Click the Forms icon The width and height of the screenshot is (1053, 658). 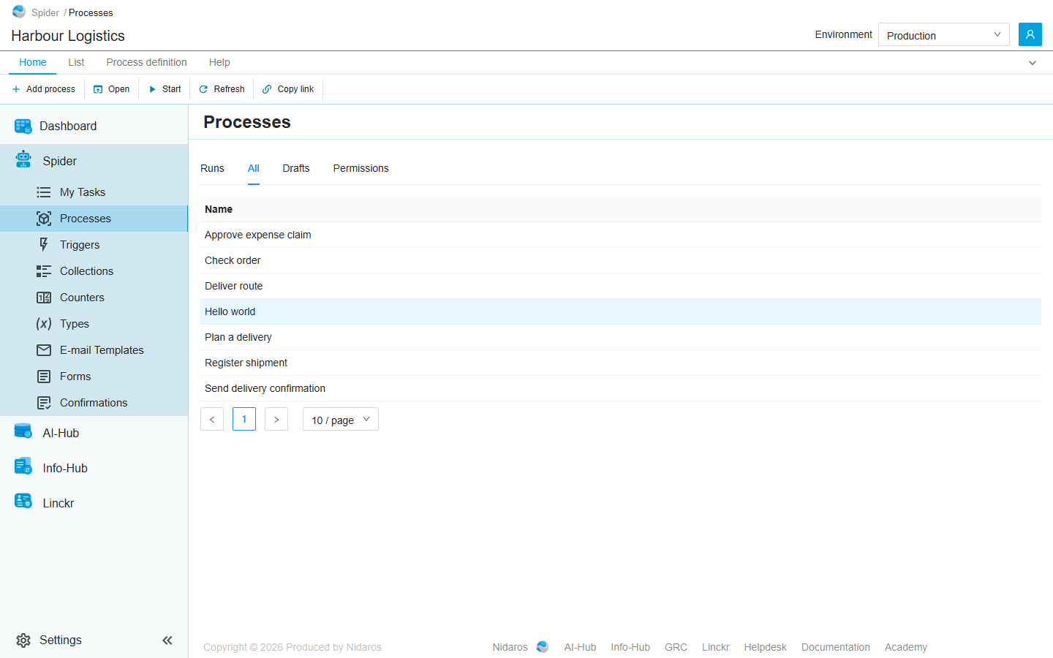44,377
